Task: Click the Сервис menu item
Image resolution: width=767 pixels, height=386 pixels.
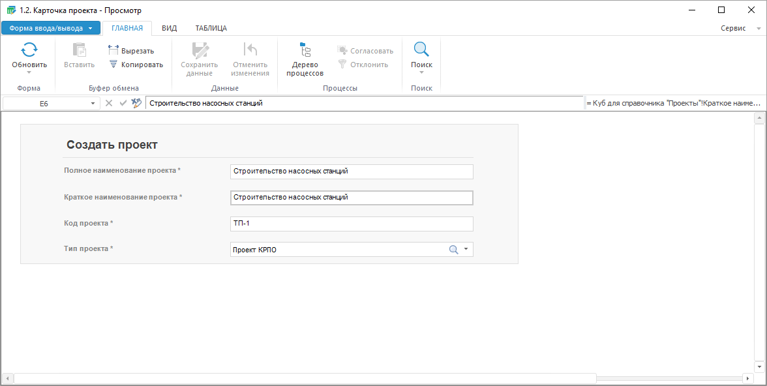Action: coord(733,28)
